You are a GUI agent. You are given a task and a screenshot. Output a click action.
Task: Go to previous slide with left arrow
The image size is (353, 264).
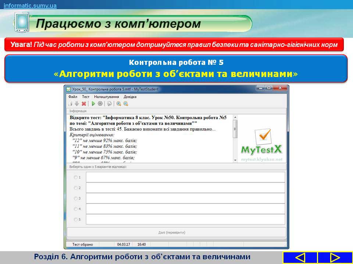coord(300,257)
